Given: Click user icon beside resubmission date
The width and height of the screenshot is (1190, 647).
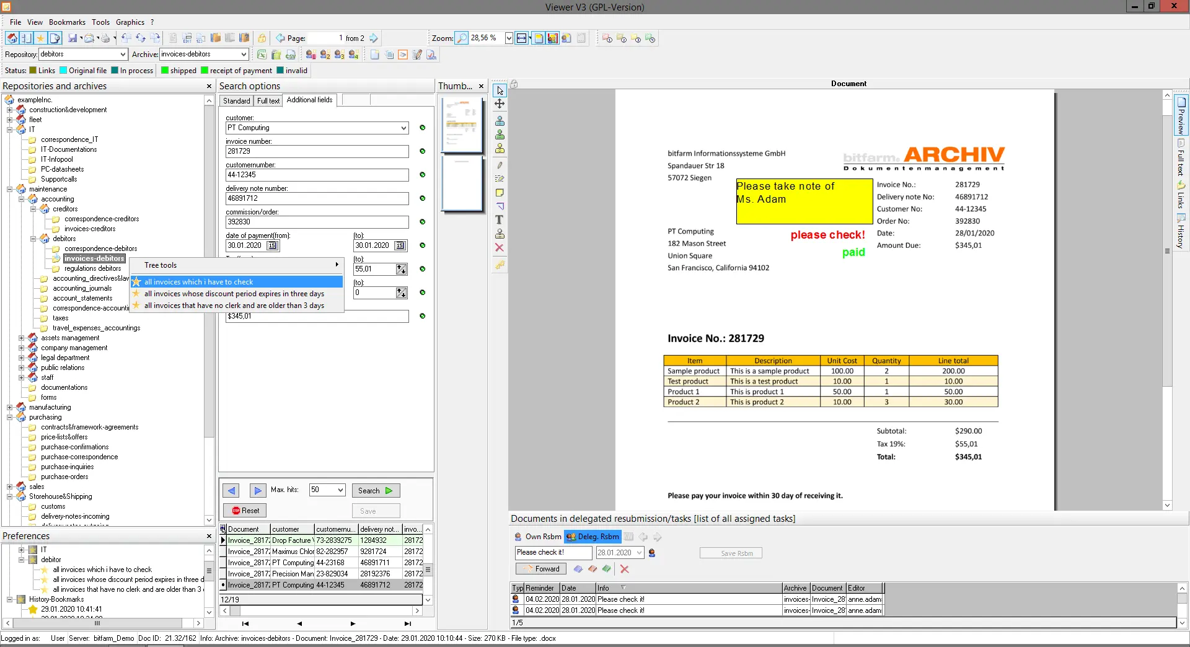Looking at the screenshot, I should tap(652, 553).
